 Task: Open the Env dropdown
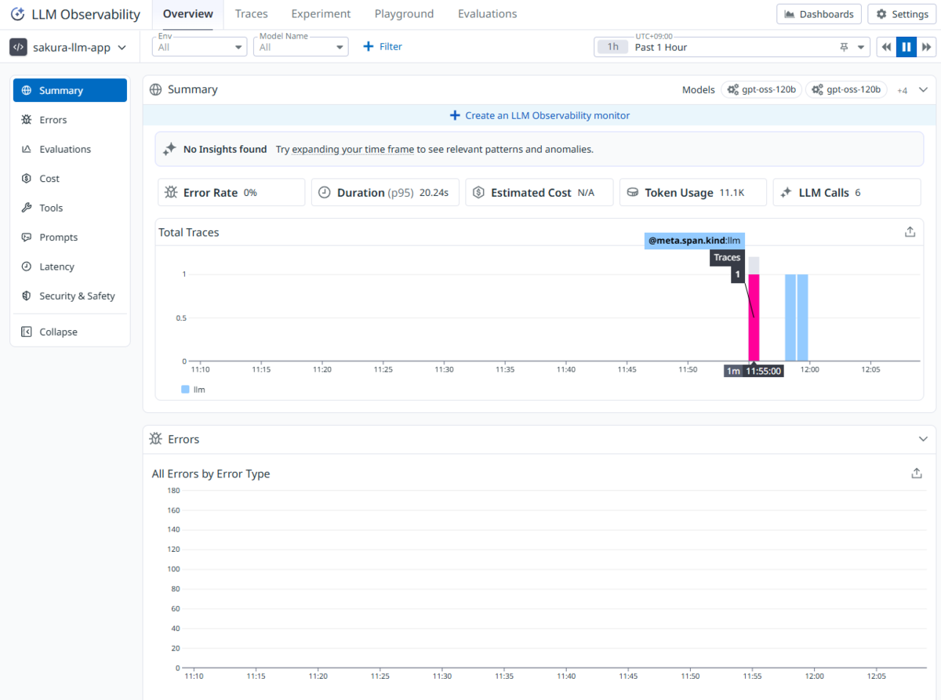click(200, 47)
